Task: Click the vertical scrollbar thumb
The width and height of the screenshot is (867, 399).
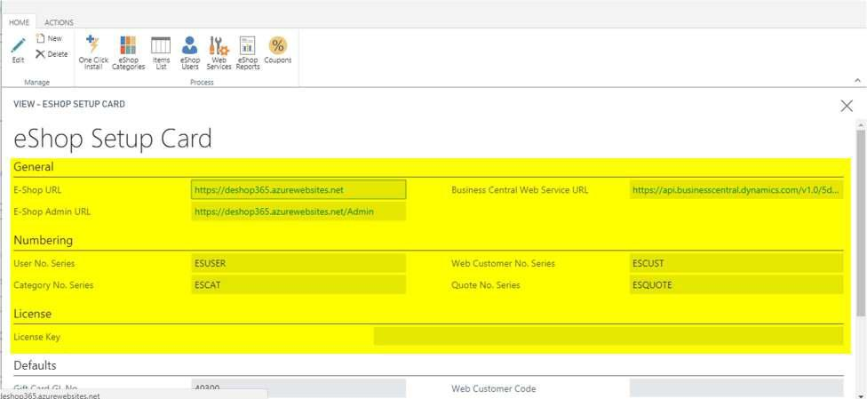Action: tap(861, 222)
